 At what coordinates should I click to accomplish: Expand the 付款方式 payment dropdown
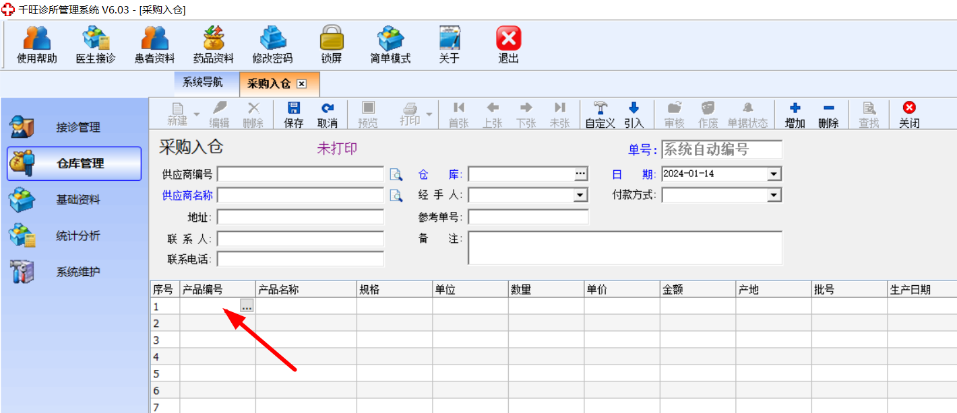point(774,195)
